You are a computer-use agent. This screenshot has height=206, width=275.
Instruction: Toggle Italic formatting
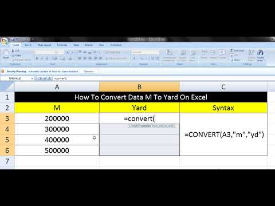(42, 58)
